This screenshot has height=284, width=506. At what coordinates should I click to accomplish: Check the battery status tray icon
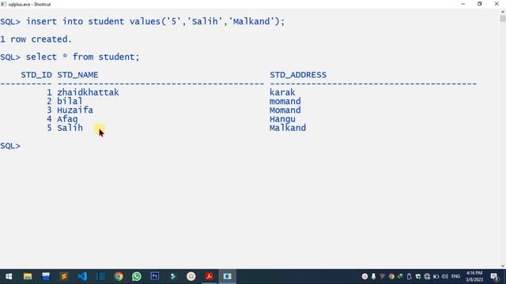point(436,276)
